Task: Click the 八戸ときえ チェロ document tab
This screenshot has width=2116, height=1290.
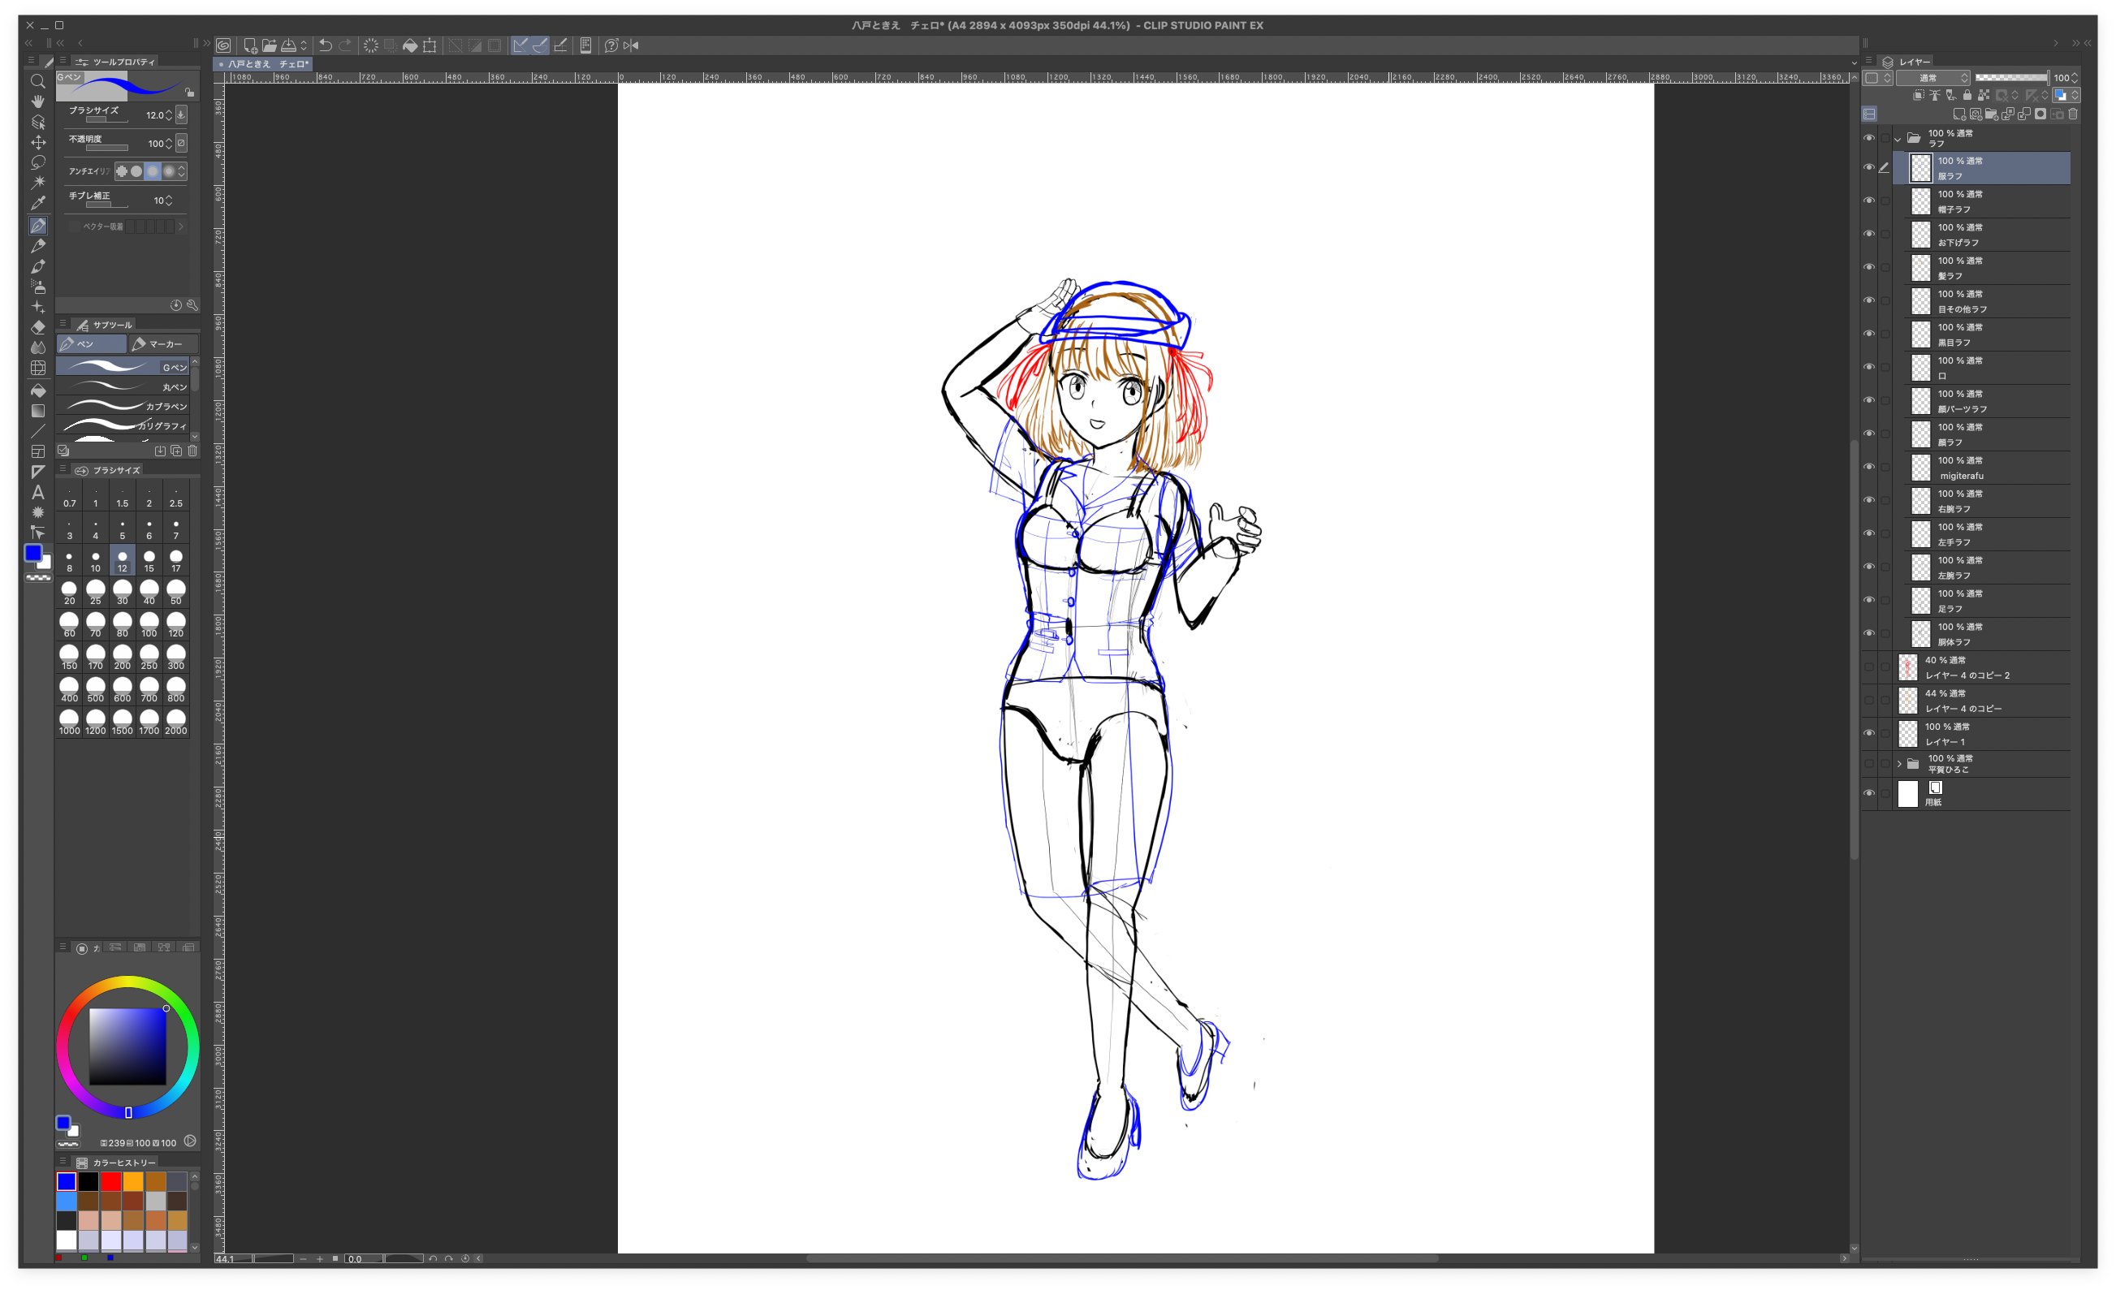Action: coord(266,64)
